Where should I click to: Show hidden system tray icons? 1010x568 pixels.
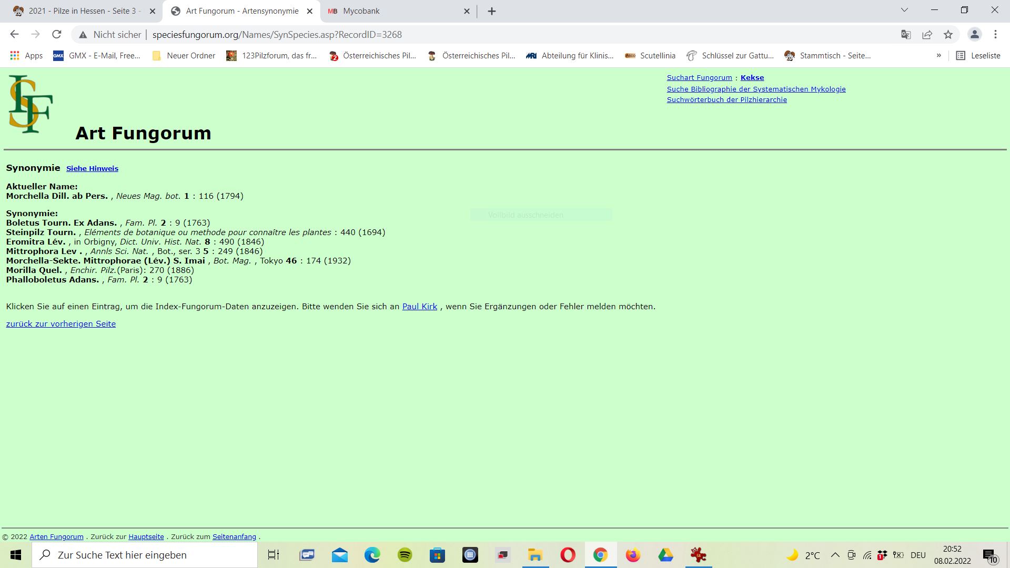coord(835,555)
